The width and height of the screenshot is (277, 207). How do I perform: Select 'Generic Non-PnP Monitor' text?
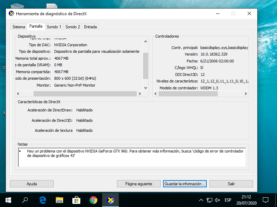(x=75, y=85)
